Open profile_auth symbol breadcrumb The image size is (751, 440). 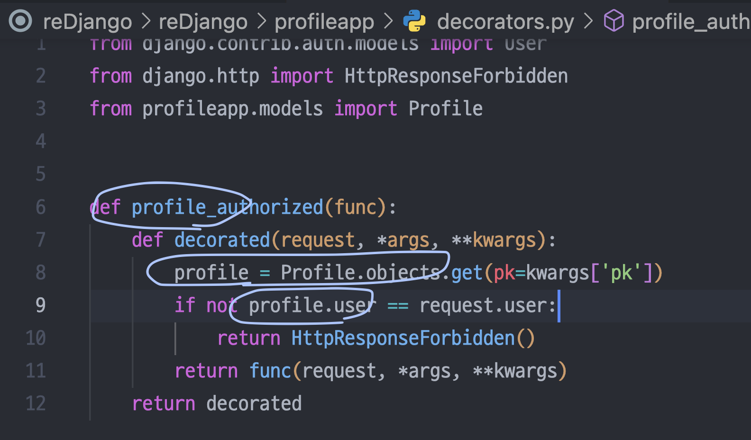[691, 22]
